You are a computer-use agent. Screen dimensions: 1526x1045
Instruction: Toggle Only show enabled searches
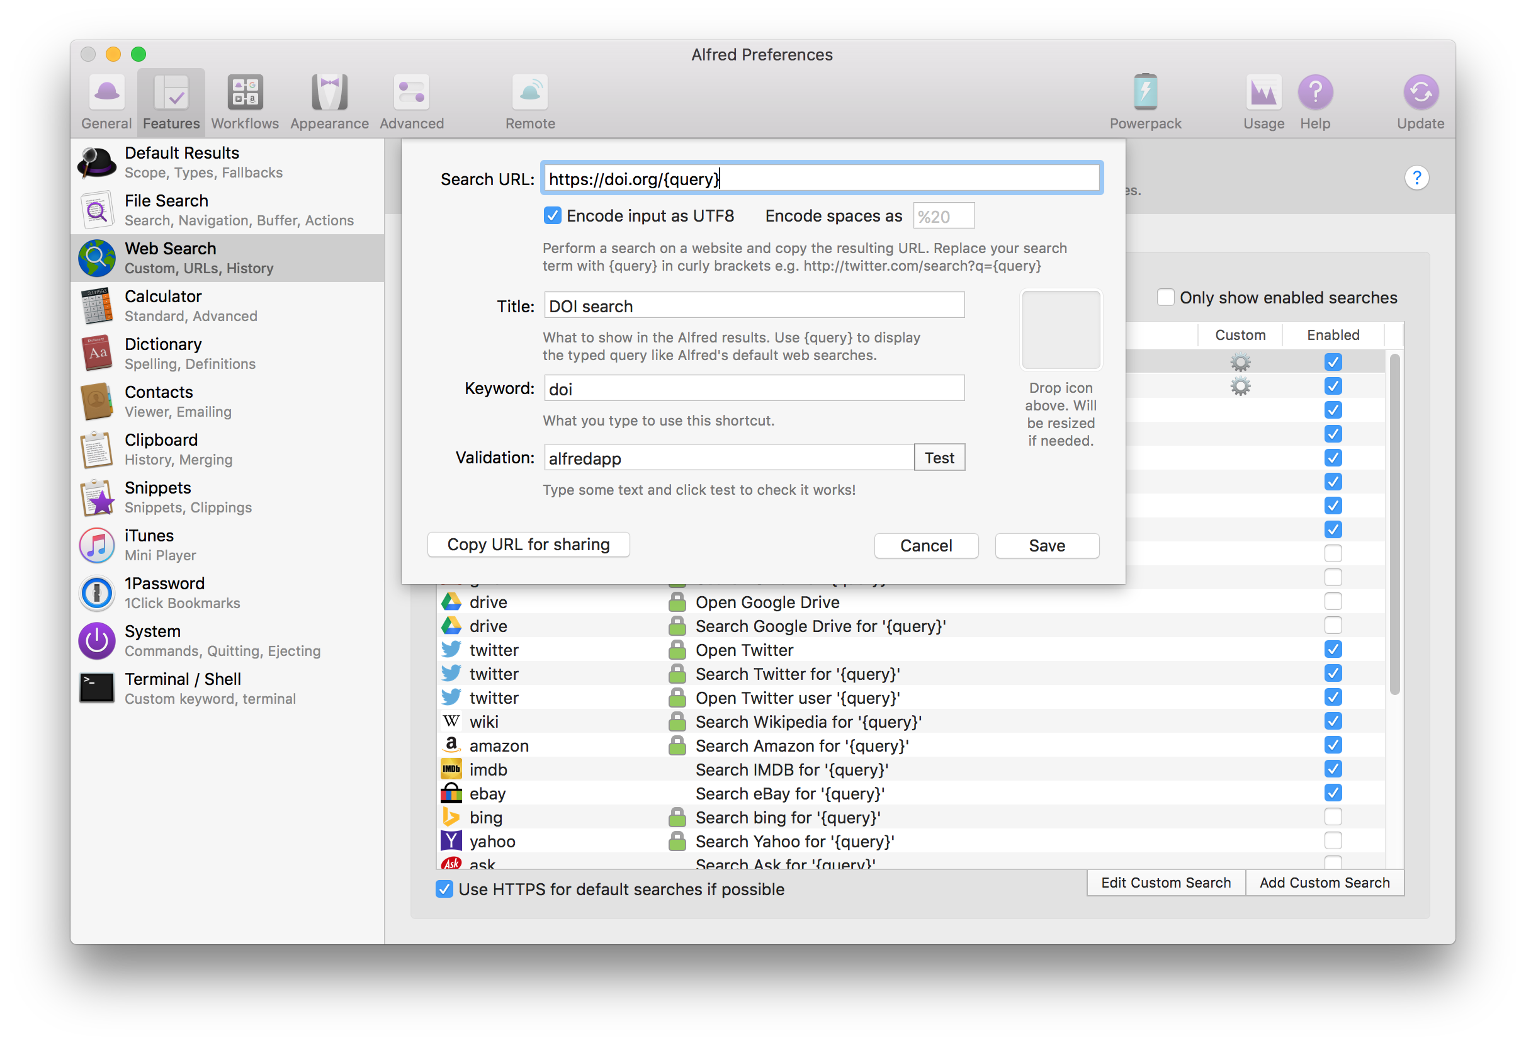click(x=1165, y=297)
